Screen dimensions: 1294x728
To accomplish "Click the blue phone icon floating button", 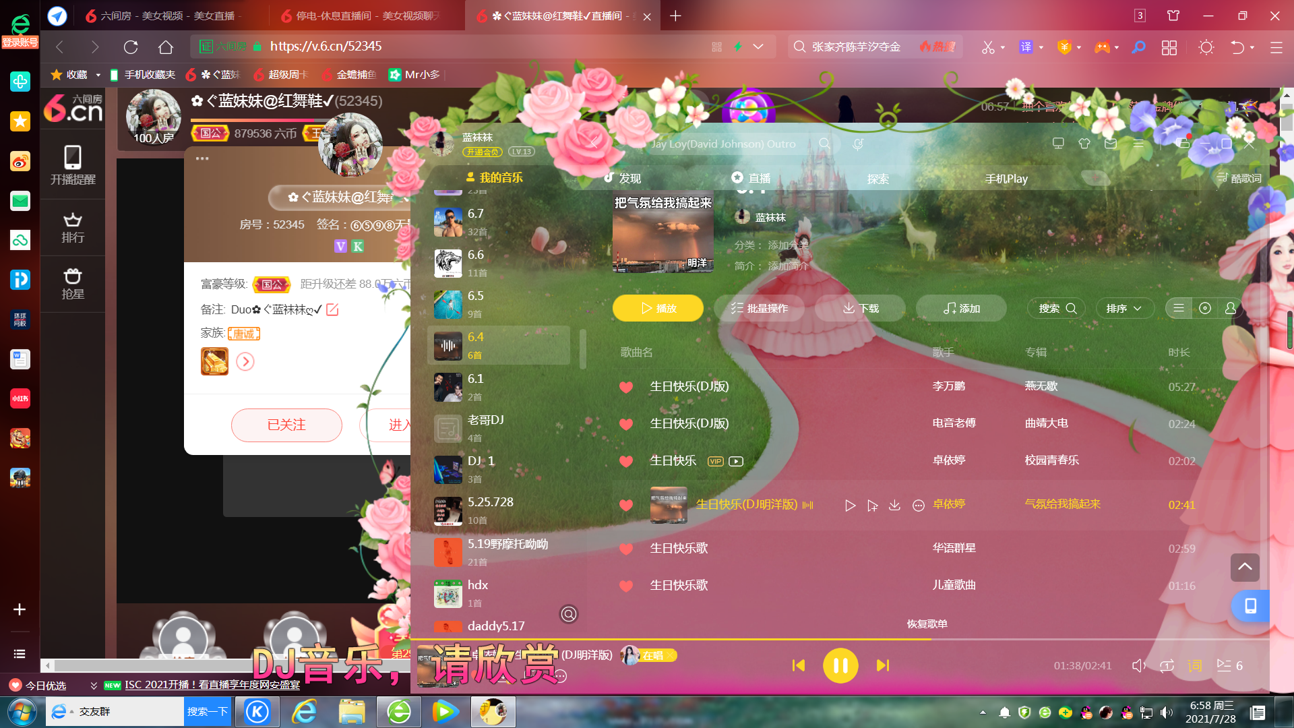I will 1250,606.
